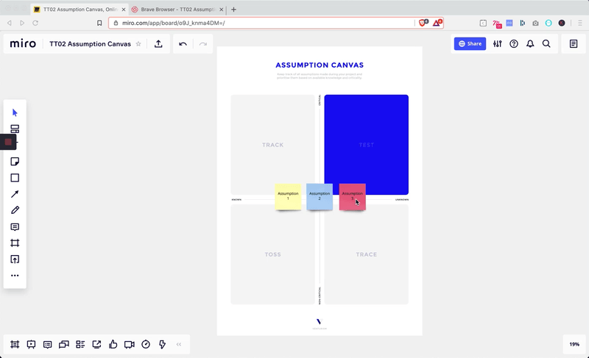589x358 pixels.
Task: Open the notes panel icon
Action: [574, 44]
